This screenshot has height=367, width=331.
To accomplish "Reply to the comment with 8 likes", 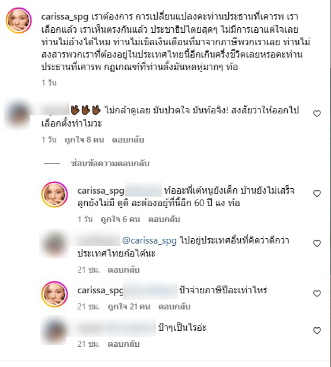I will 128,140.
